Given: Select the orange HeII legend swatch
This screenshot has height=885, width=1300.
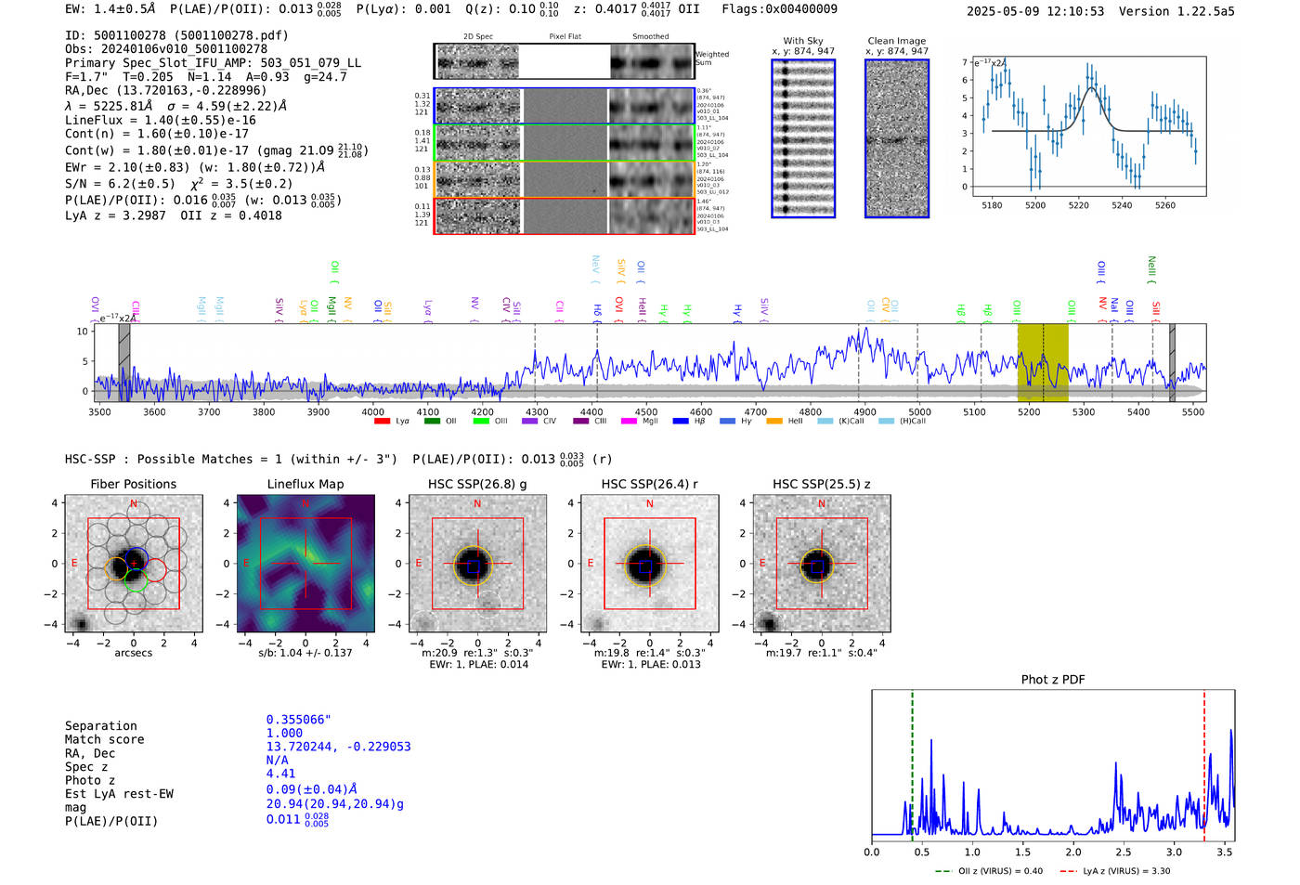Looking at the screenshot, I should point(774,422).
